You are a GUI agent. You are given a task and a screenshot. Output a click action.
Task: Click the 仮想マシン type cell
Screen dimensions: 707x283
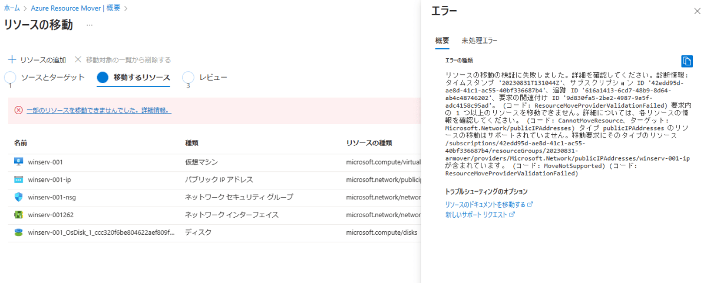(x=201, y=162)
